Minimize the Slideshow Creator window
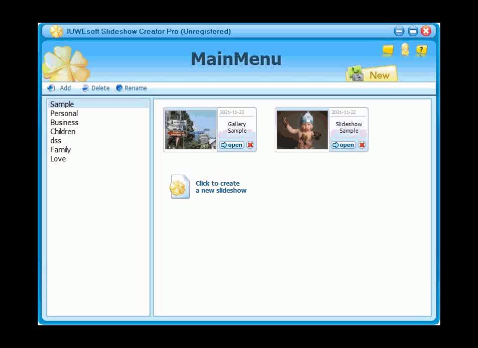 point(399,31)
